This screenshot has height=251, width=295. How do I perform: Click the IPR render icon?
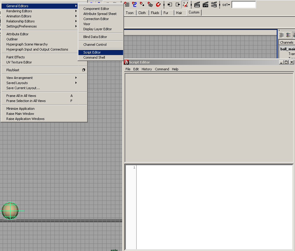[205, 4]
